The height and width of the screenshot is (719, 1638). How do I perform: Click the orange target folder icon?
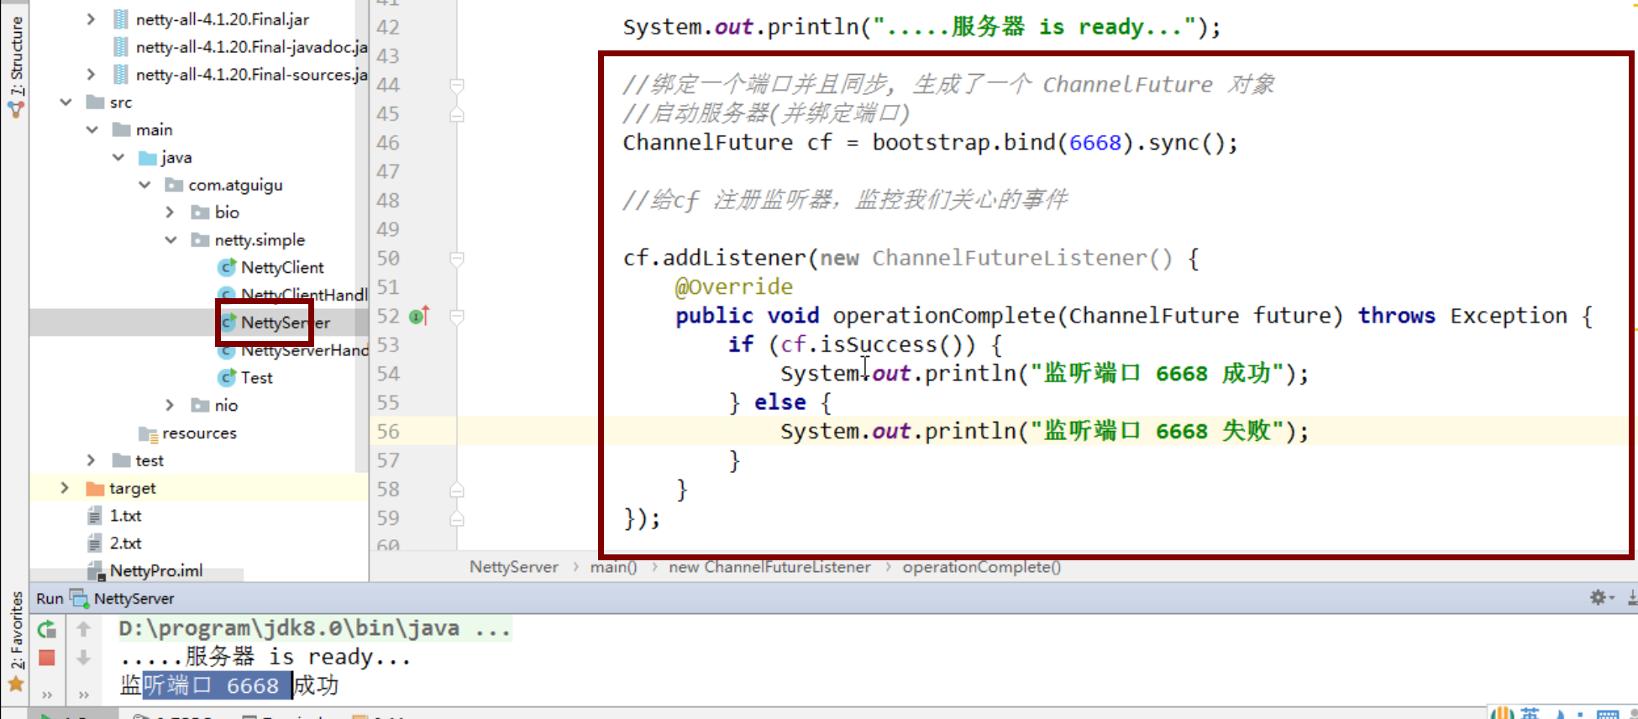95,488
